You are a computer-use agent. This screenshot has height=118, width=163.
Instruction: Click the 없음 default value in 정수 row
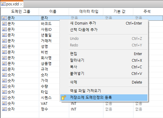(109, 109)
